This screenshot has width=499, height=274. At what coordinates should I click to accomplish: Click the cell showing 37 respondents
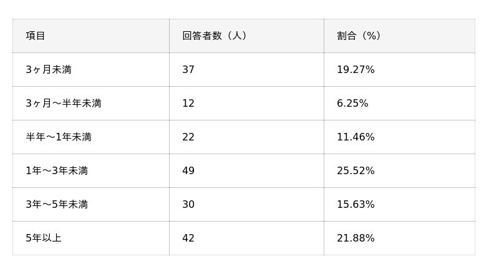pyautogui.click(x=188, y=70)
